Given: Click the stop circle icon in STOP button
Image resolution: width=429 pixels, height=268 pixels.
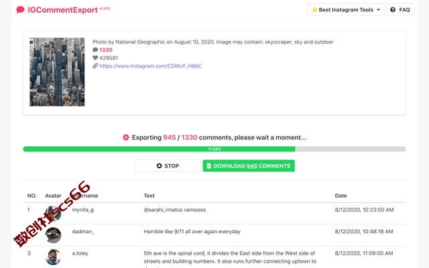Looking at the screenshot, I should 160,165.
